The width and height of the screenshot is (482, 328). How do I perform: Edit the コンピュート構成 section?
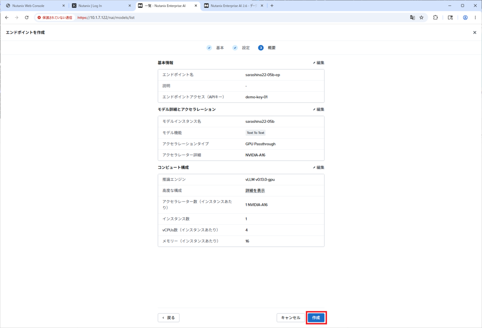click(x=319, y=167)
